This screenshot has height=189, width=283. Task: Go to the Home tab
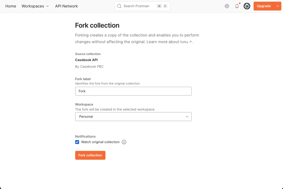coord(11,6)
